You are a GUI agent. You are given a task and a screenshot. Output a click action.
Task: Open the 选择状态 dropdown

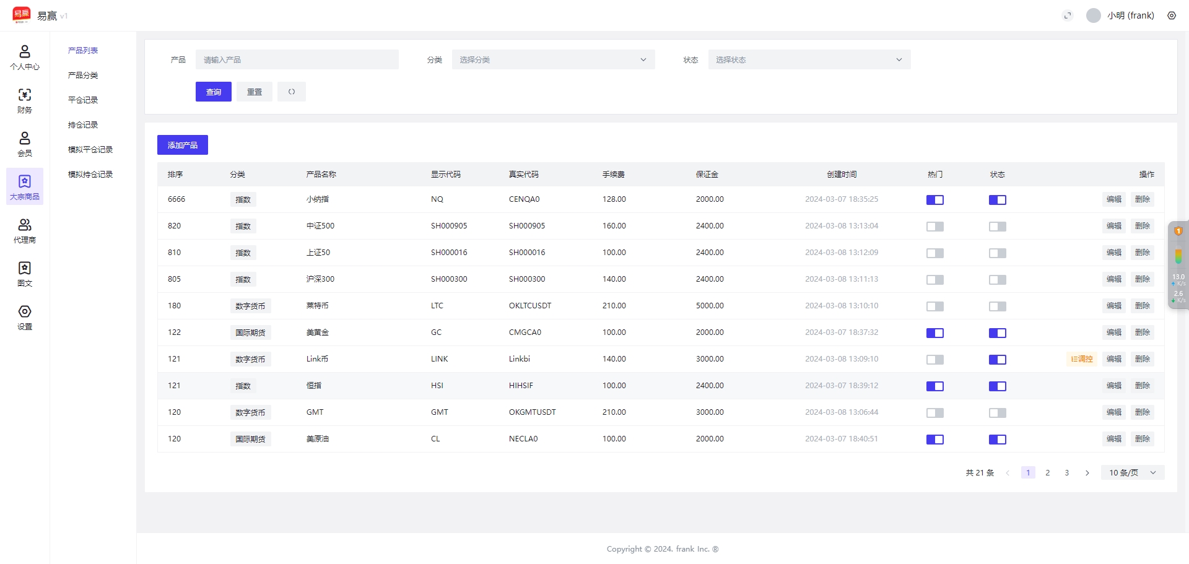pyautogui.click(x=809, y=59)
